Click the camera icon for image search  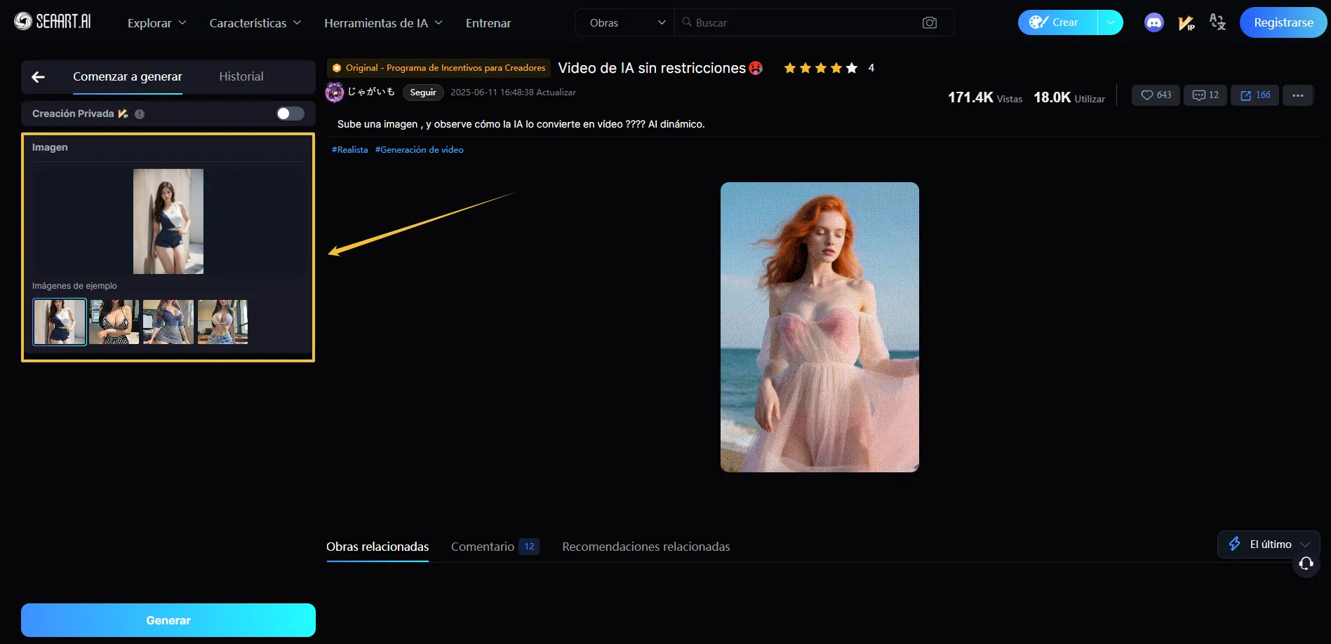929,22
